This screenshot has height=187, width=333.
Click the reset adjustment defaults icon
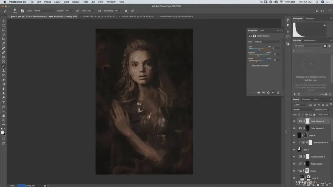click(268, 93)
